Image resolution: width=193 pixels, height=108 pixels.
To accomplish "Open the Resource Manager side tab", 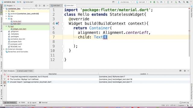I will pyautogui.click(x=1, y=24).
